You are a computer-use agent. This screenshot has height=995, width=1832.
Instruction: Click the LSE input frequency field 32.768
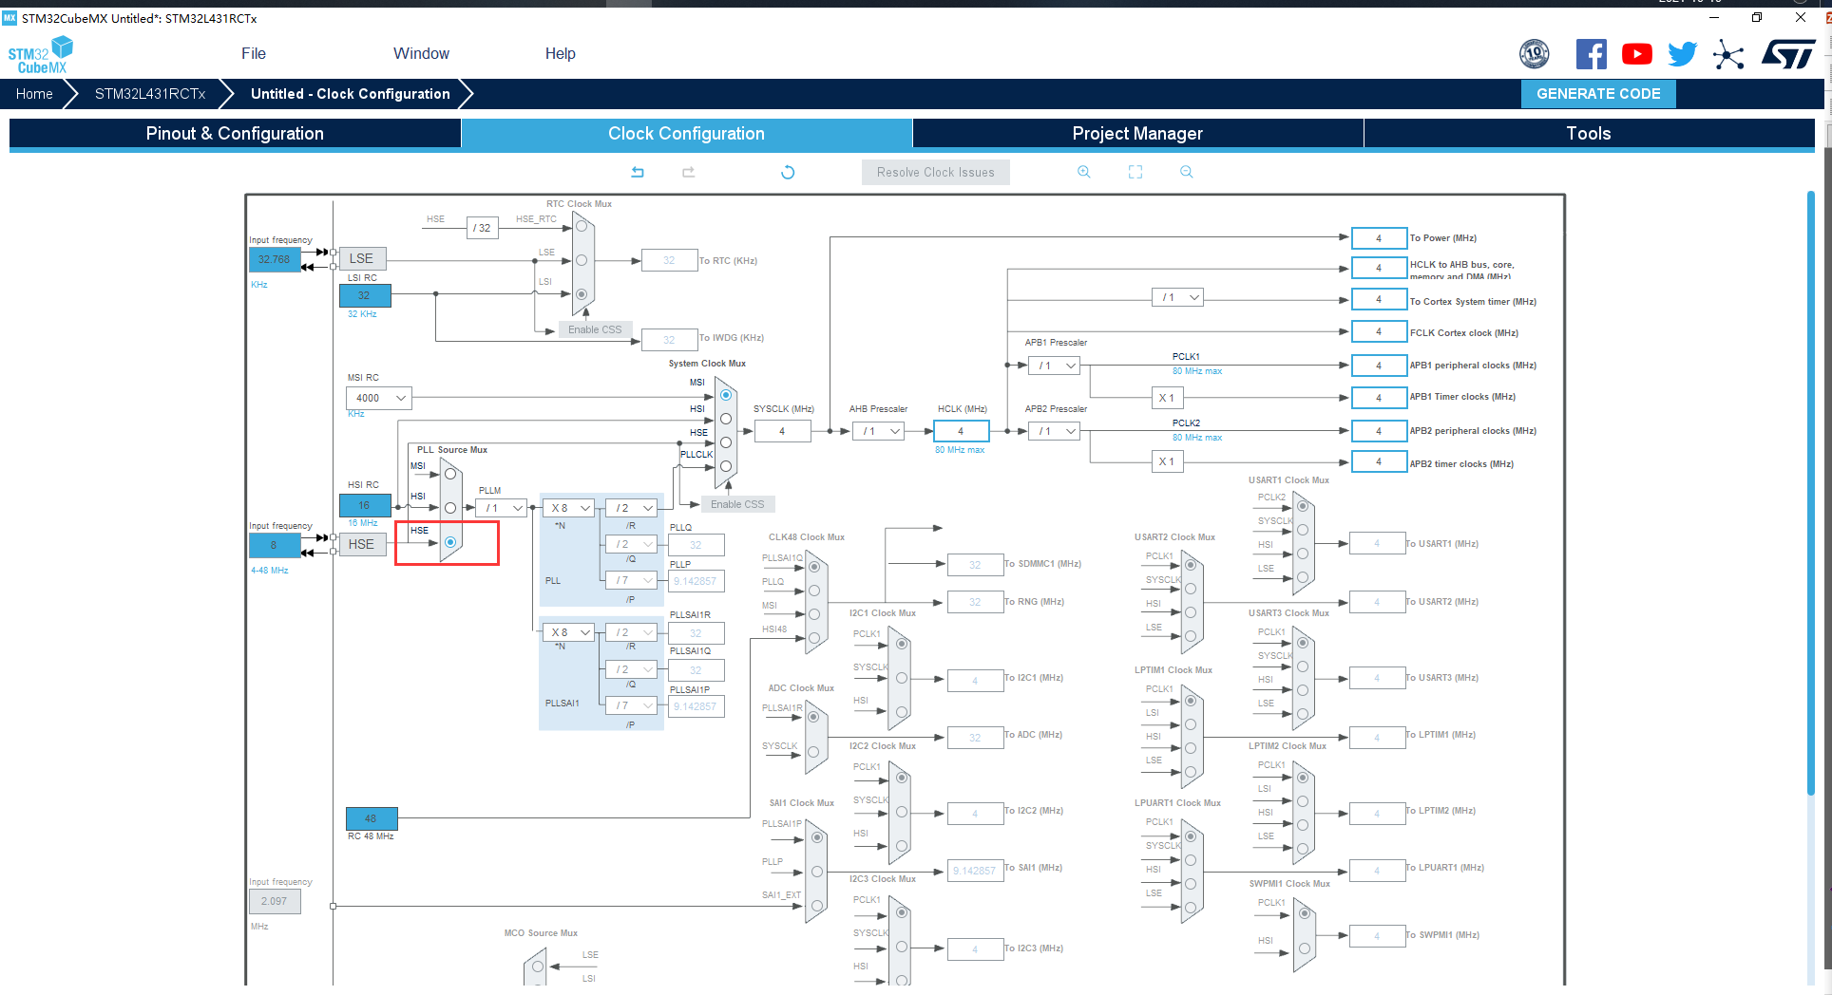coord(275,259)
